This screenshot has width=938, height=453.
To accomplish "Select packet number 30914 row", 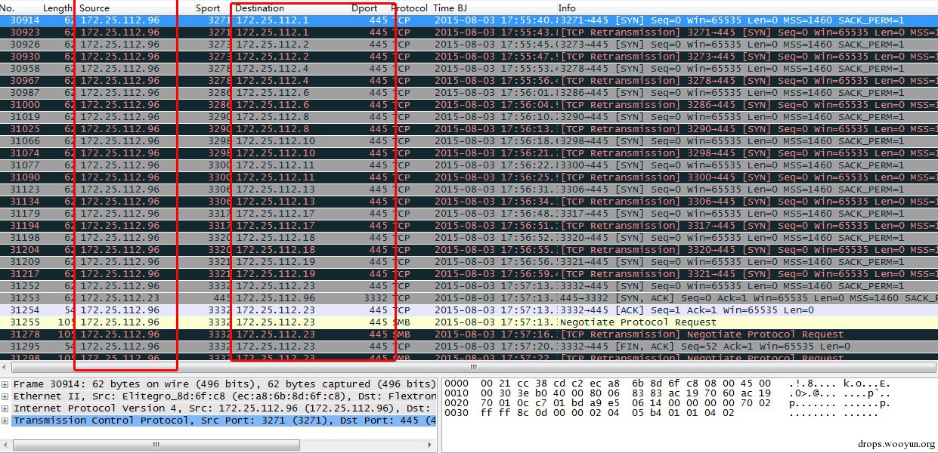I will click(469, 20).
